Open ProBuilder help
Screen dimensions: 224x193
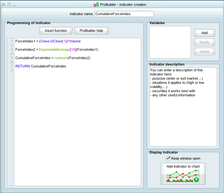click(x=91, y=31)
